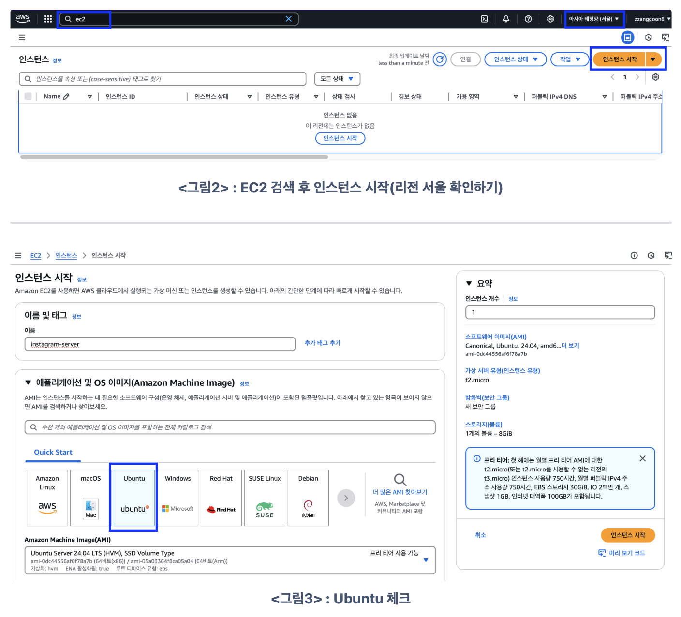681x617 pixels.
Task: Click the instance attribute filter search box
Action: point(163,79)
